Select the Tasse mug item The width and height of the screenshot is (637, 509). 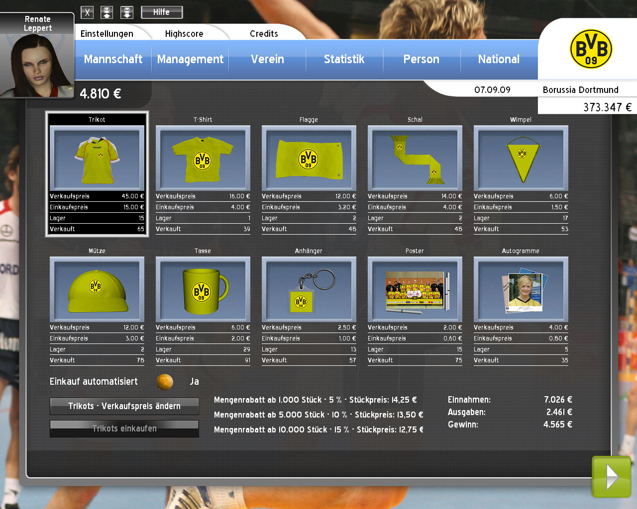(x=203, y=289)
